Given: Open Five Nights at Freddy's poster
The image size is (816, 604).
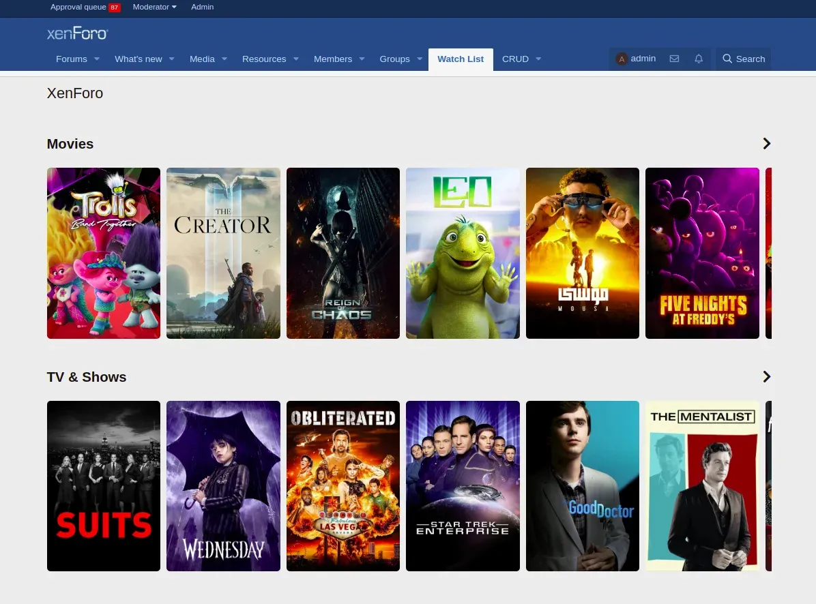Looking at the screenshot, I should point(702,253).
